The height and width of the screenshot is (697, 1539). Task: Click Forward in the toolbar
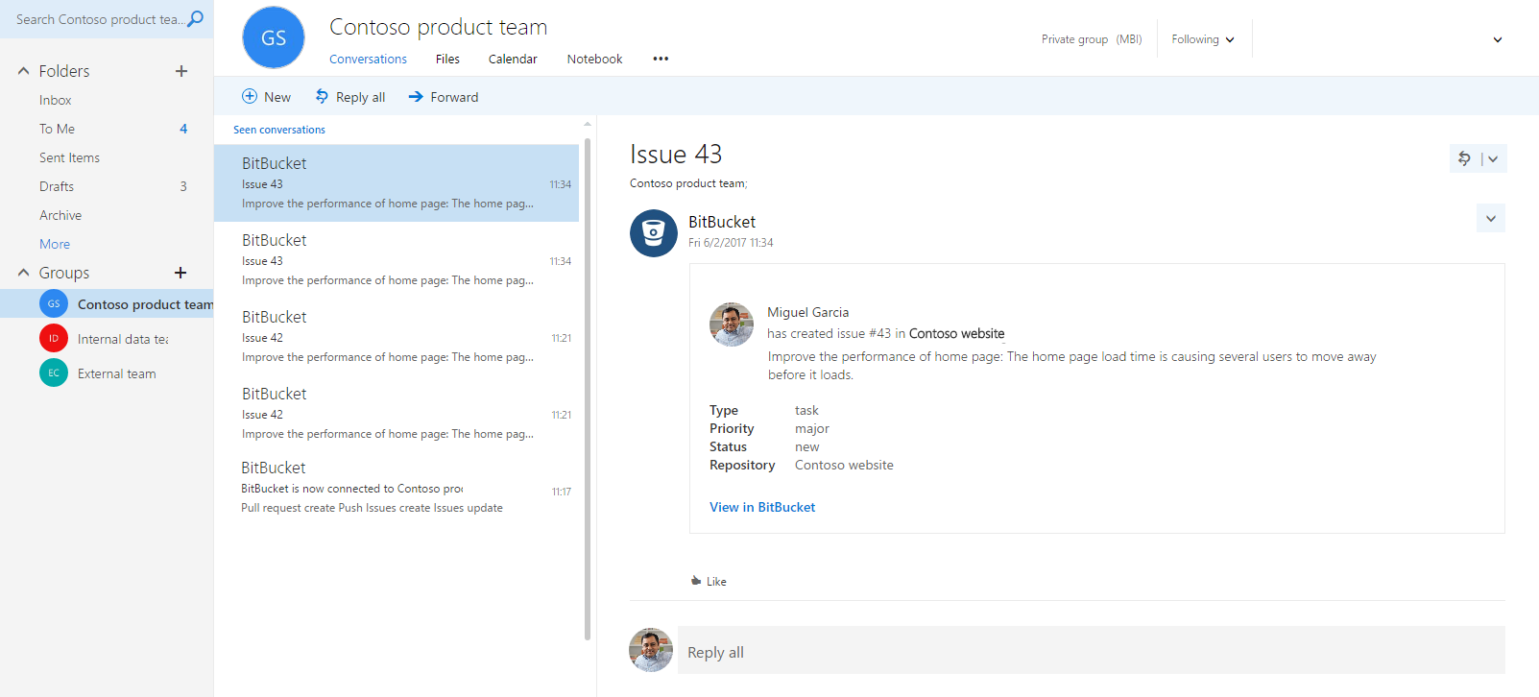[x=444, y=97]
